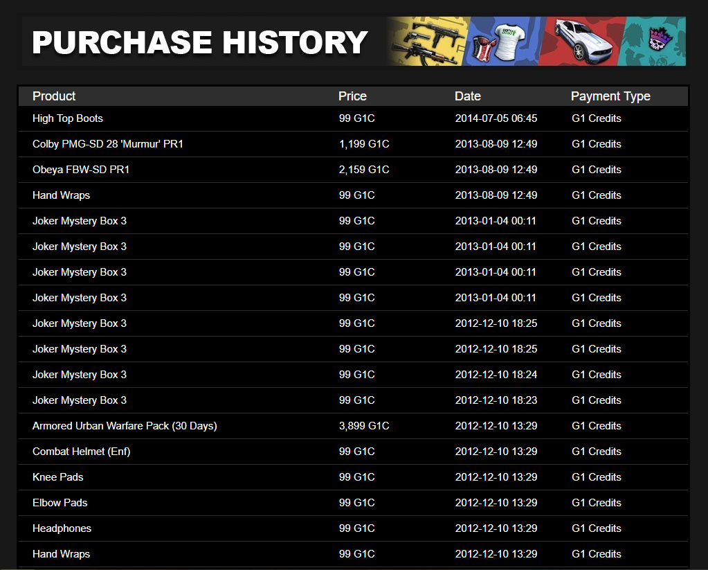The image size is (708, 570).
Task: Click the 2,159 G1C price cell
Action: tap(364, 170)
